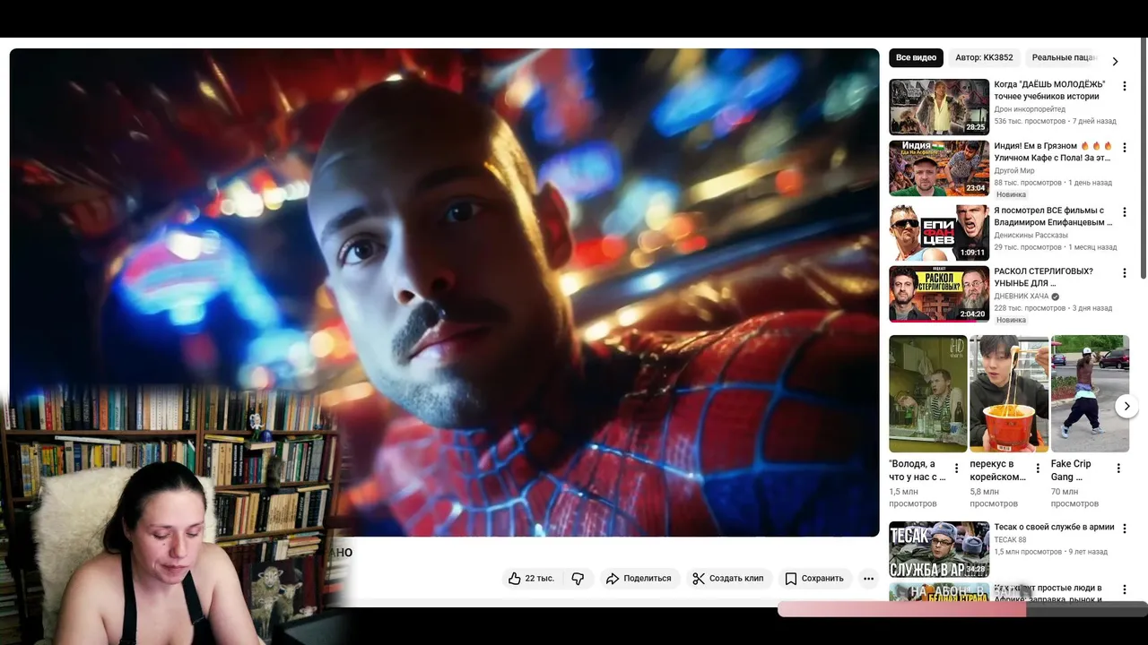The height and width of the screenshot is (645, 1148).
Task: Open channel Денискины Рассказы
Action: [x=1031, y=235]
